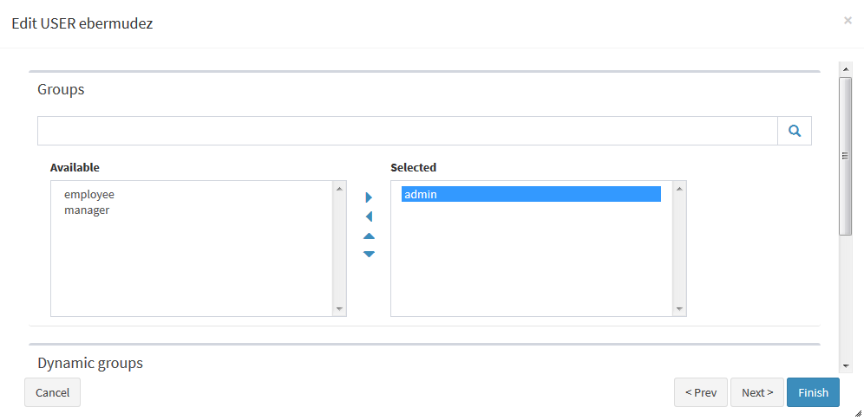Viewport: 864px width, 420px height.
Task: Select the employee group in Available
Action: click(89, 195)
